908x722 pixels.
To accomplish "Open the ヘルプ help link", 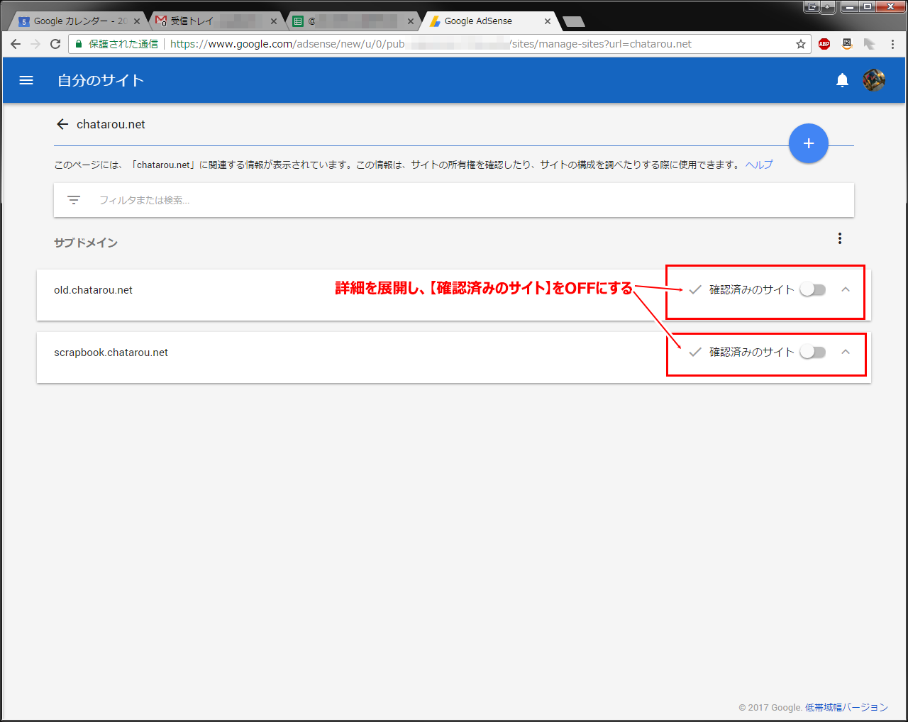I will tap(758, 165).
